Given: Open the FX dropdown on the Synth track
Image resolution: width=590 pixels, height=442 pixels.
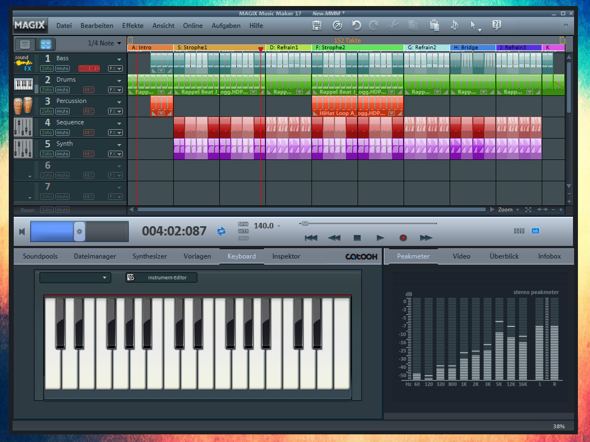Looking at the screenshot, I should point(115,154).
